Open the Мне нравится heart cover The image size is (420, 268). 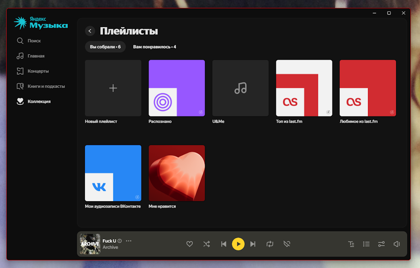(x=177, y=173)
